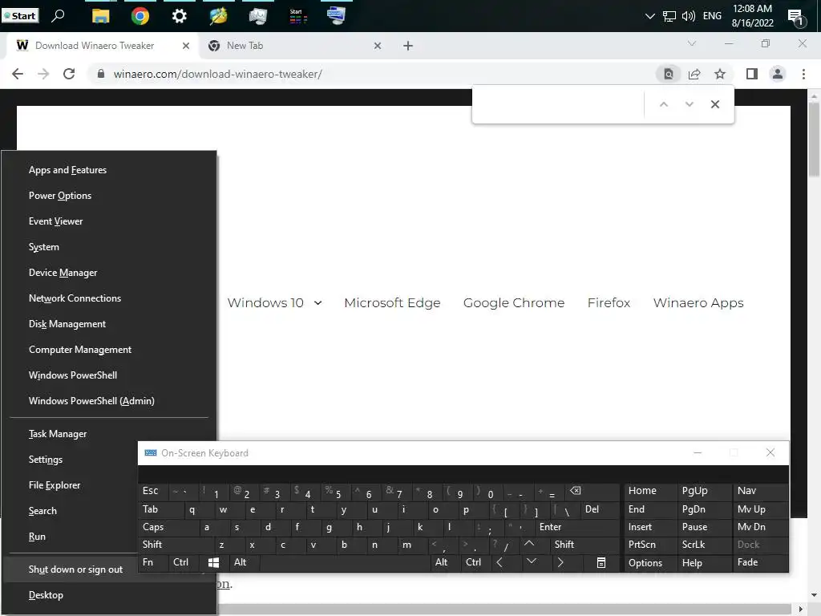Toggle left Ctrl key on On-Screen Keyboard
821x616 pixels.
[184, 562]
